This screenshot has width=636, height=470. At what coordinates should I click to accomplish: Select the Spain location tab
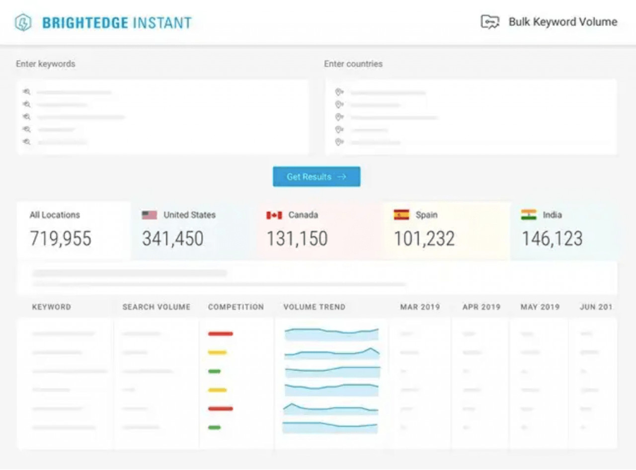[x=447, y=231]
